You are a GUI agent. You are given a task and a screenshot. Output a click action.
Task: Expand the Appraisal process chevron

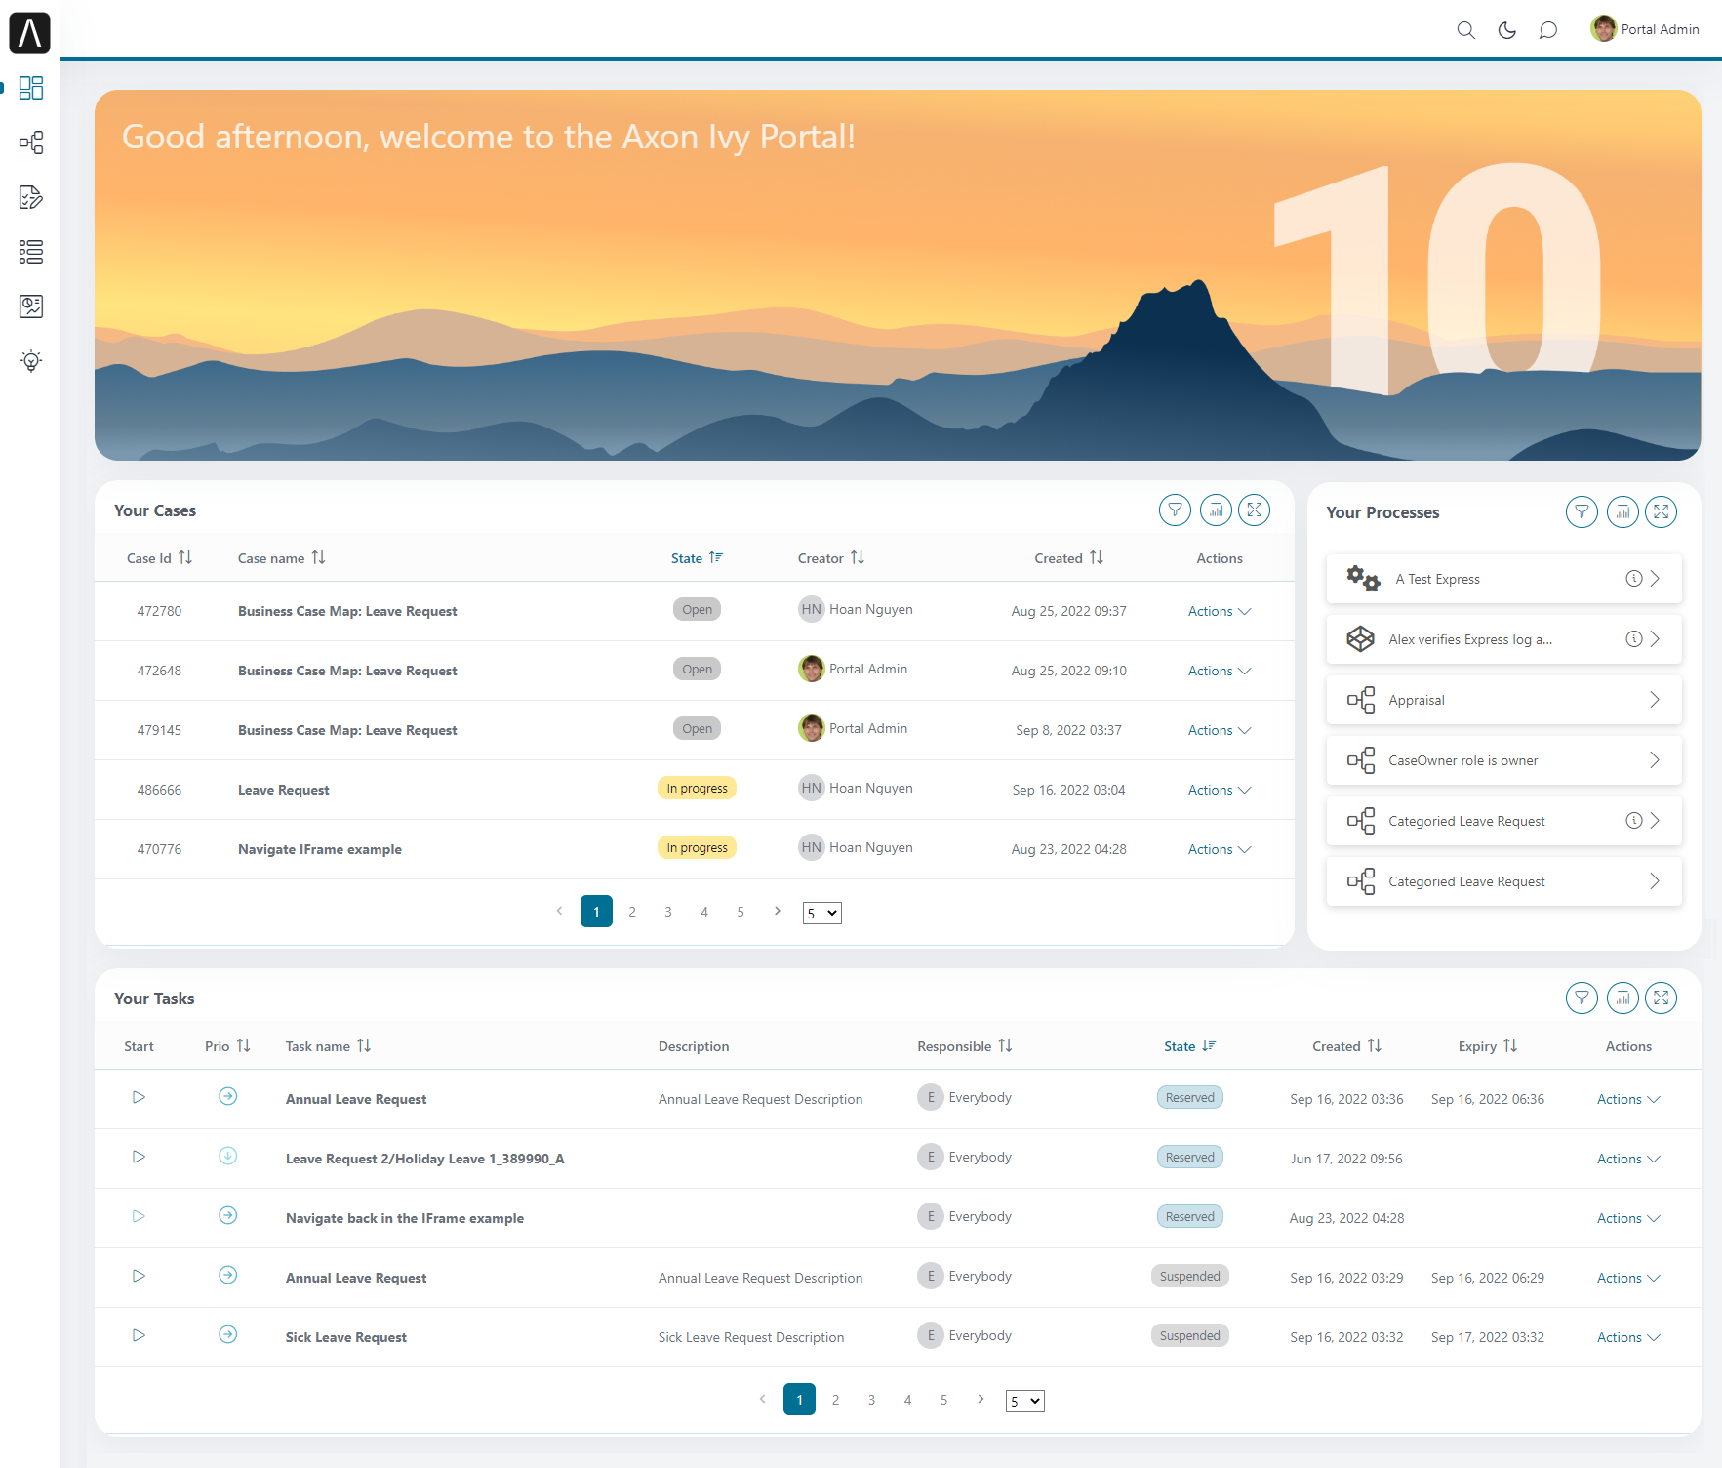tap(1655, 700)
